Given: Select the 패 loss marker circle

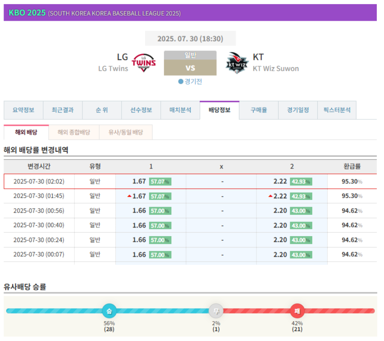Looking at the screenshot, I should click(x=297, y=311).
